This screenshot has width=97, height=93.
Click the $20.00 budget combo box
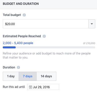49,24
